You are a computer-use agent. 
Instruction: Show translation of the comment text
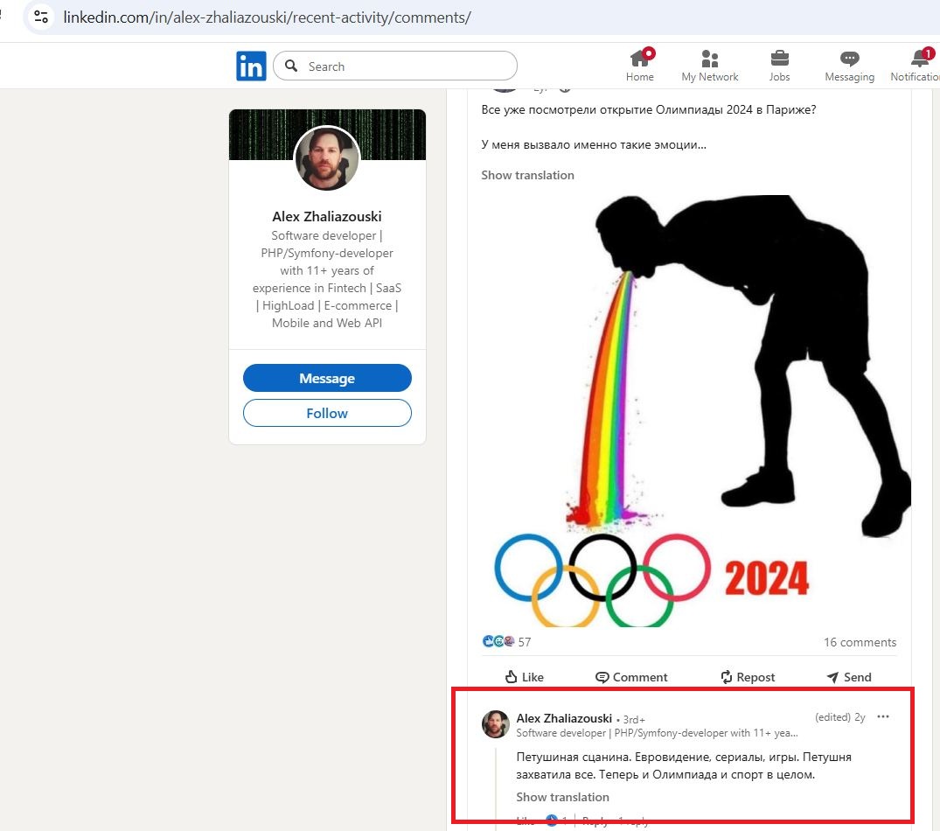click(562, 797)
